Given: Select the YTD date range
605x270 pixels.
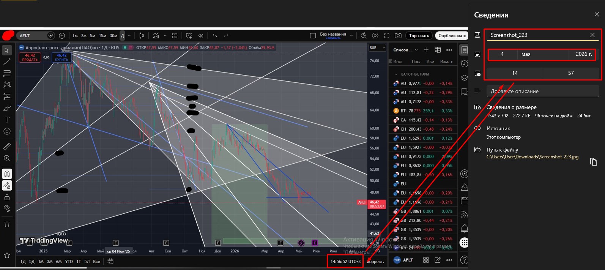Looking at the screenshot, I should (x=69, y=262).
